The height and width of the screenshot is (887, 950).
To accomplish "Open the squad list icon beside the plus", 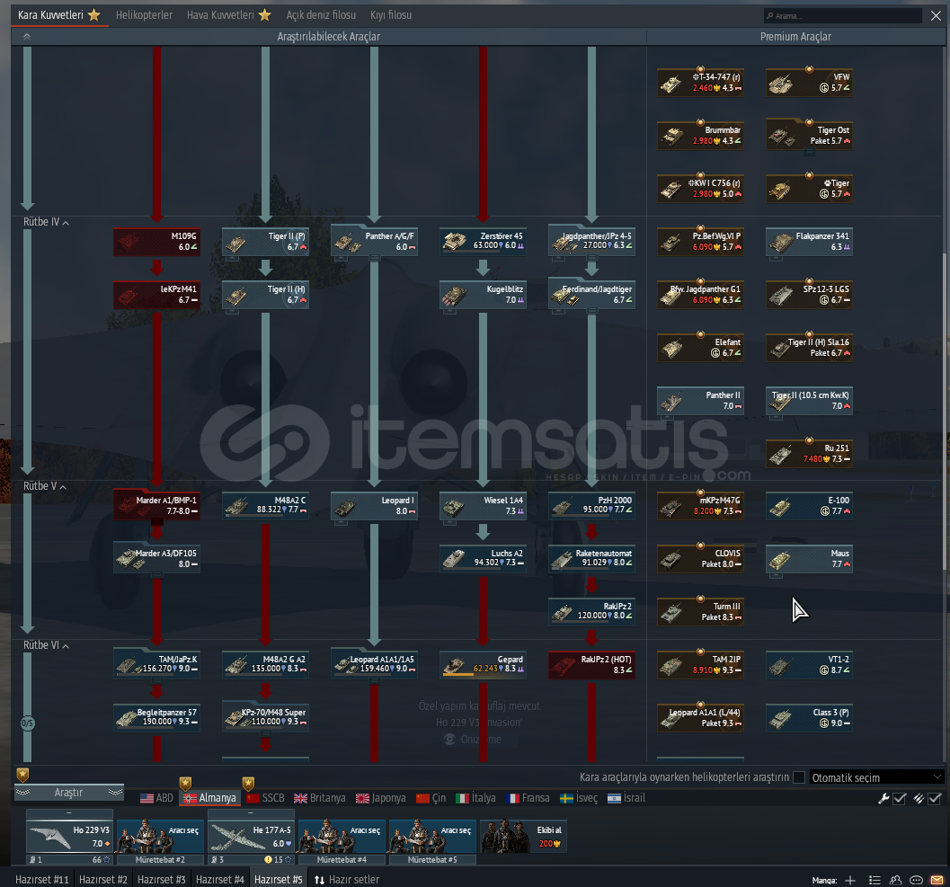I will click(x=875, y=880).
